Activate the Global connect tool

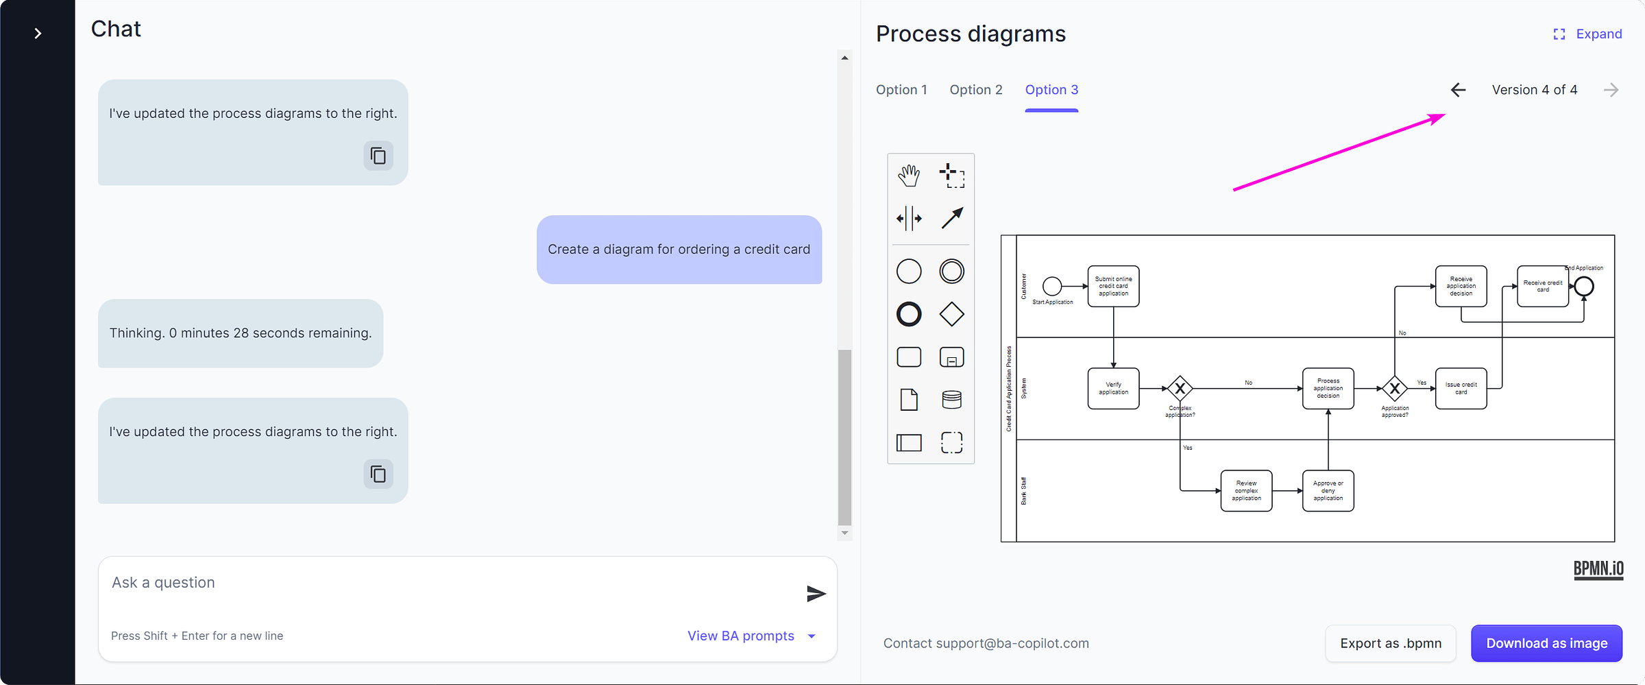tap(952, 218)
